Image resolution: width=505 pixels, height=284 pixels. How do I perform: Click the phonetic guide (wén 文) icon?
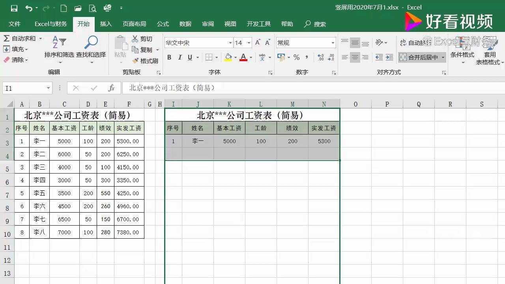262,57
